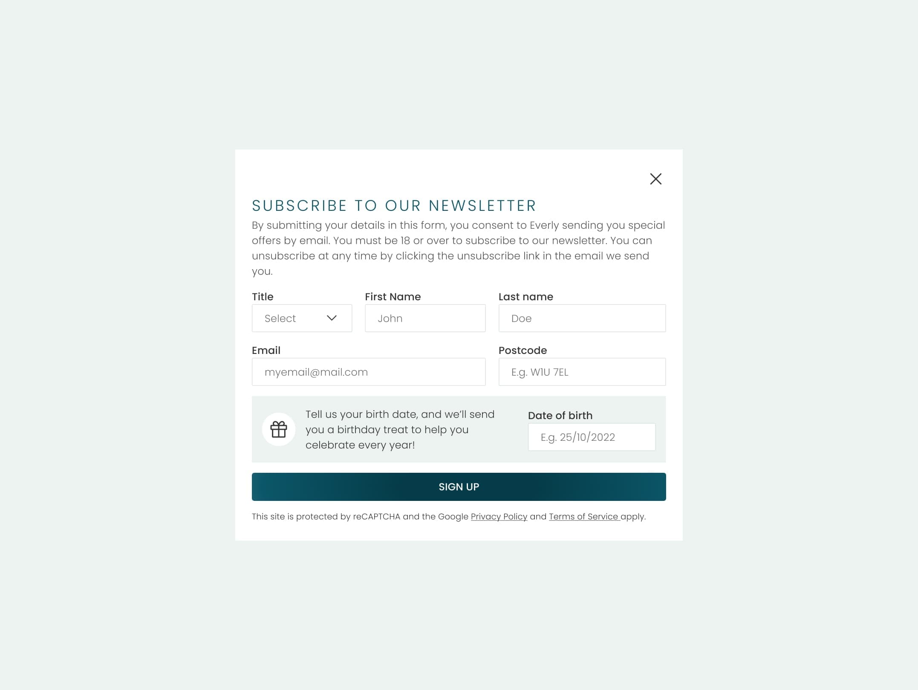Click the gift box icon
This screenshot has height=690, width=918.
coord(279,429)
